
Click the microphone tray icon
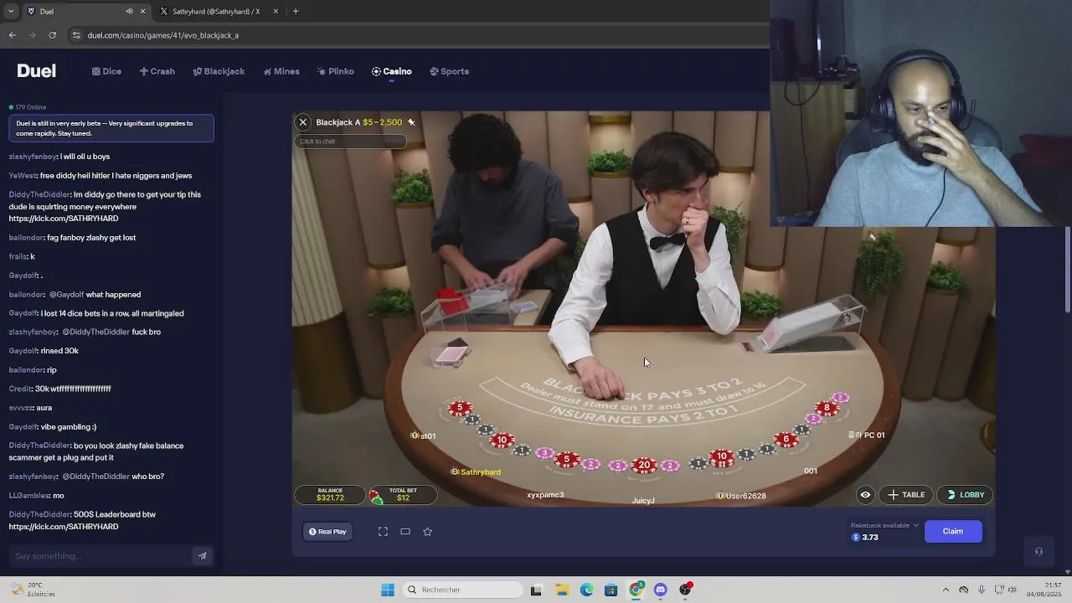982,590
